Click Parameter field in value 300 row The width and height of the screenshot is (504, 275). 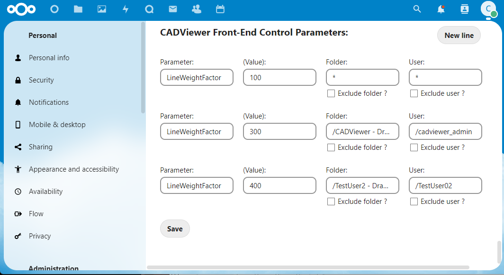click(x=197, y=131)
